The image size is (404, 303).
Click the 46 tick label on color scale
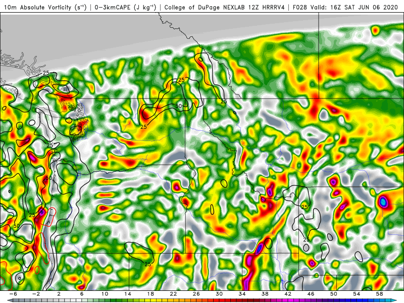[311, 294]
